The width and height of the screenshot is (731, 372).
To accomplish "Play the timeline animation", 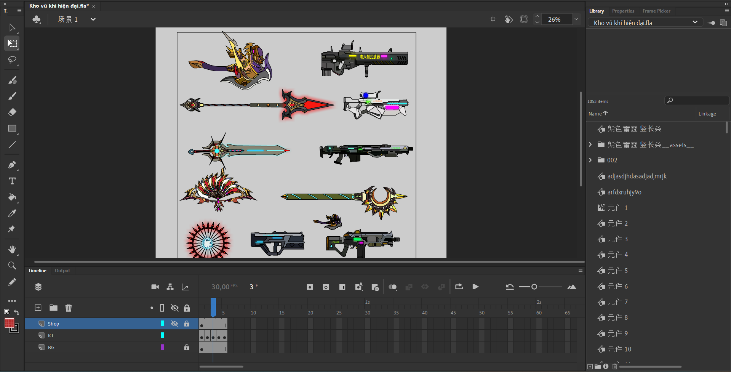I will point(475,287).
